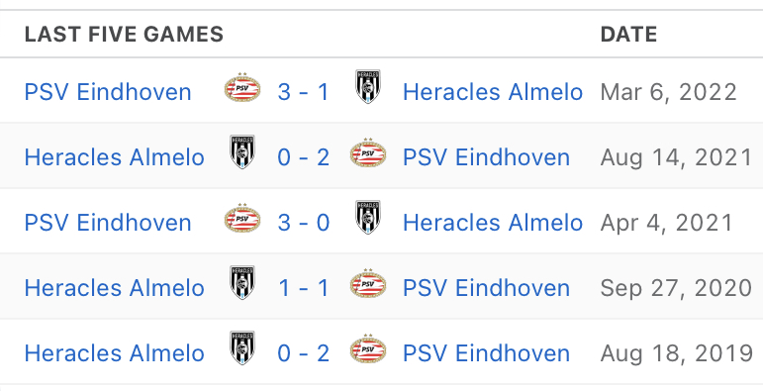Click Heracles crest in Mar 6, 2022 row
763x391 pixels.
[368, 87]
